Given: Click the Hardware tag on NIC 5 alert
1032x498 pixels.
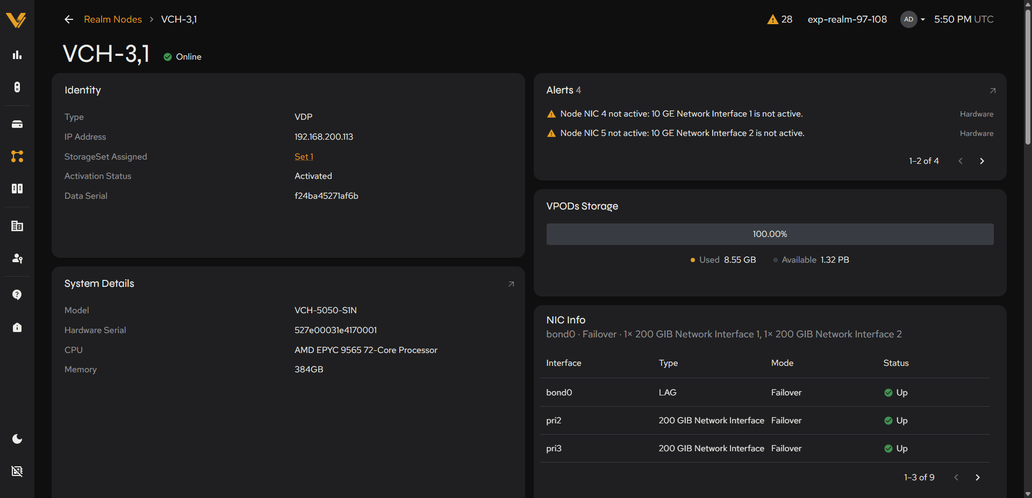Looking at the screenshot, I should click(977, 133).
